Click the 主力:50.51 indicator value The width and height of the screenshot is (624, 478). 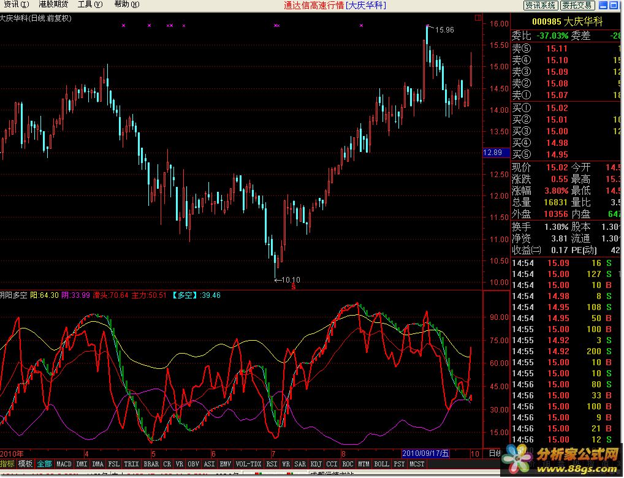(149, 295)
